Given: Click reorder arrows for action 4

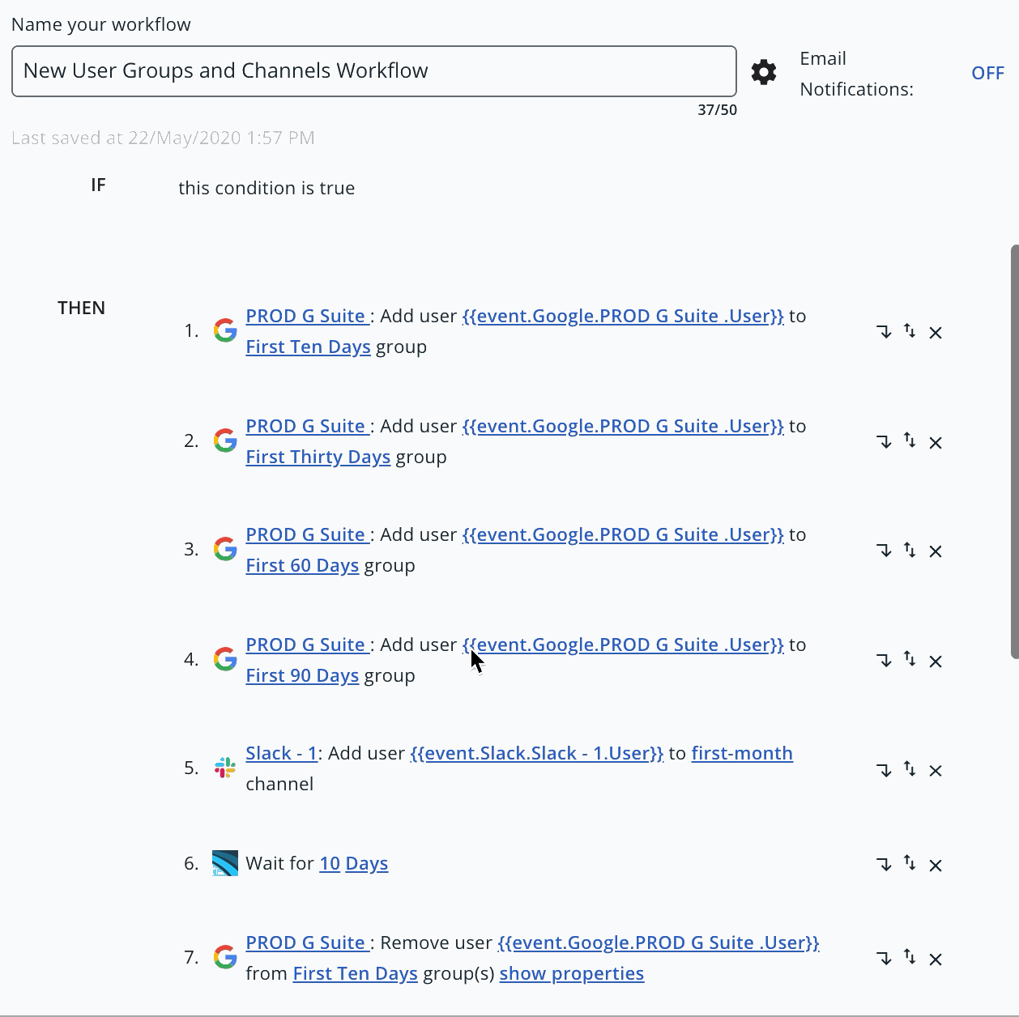Looking at the screenshot, I should [x=910, y=660].
